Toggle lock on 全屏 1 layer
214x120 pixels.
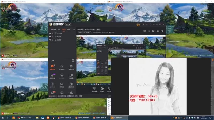tap(53, 40)
